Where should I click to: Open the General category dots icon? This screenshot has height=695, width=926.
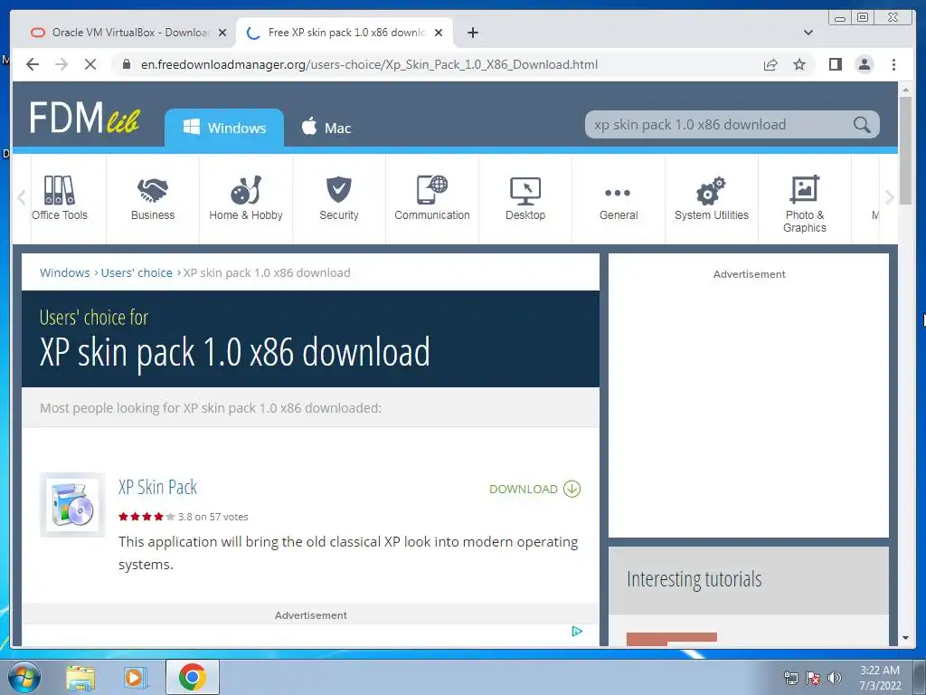618,193
